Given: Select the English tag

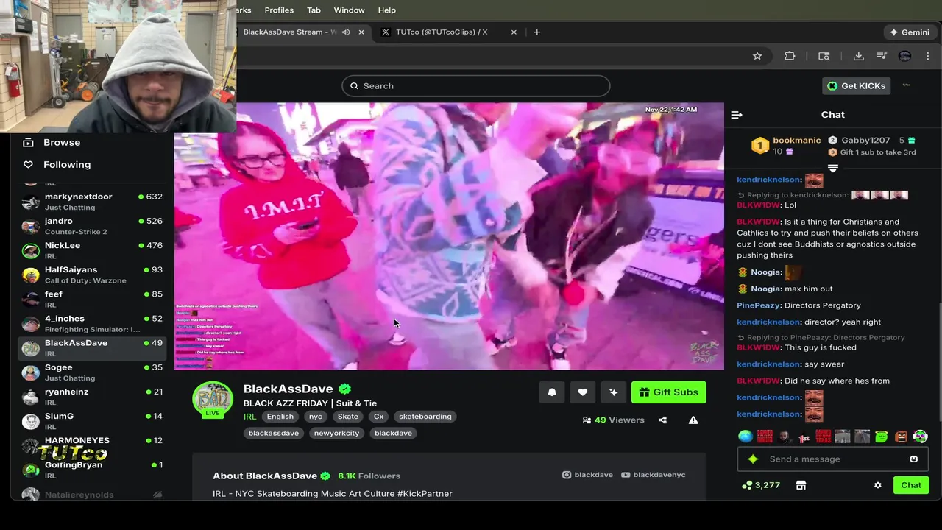Looking at the screenshot, I should [x=280, y=417].
